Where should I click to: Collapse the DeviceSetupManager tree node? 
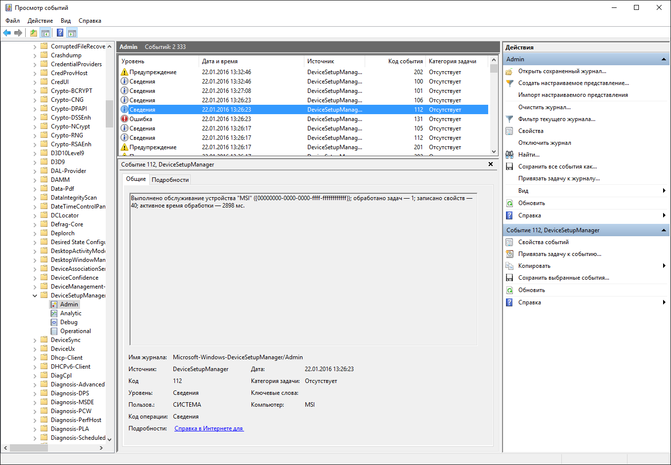(x=35, y=296)
